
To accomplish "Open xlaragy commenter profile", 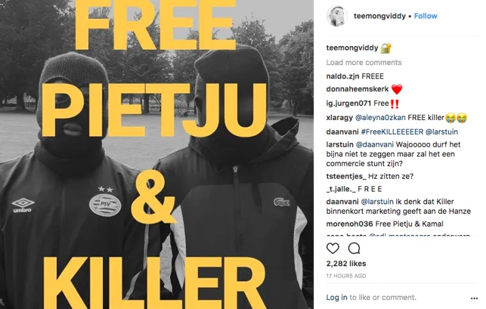I will click(x=340, y=118).
